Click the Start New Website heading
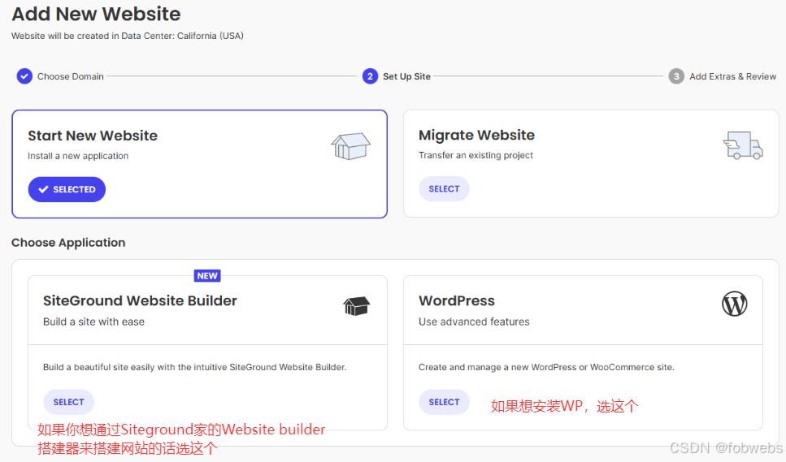The height and width of the screenshot is (462, 786). pyautogui.click(x=93, y=136)
